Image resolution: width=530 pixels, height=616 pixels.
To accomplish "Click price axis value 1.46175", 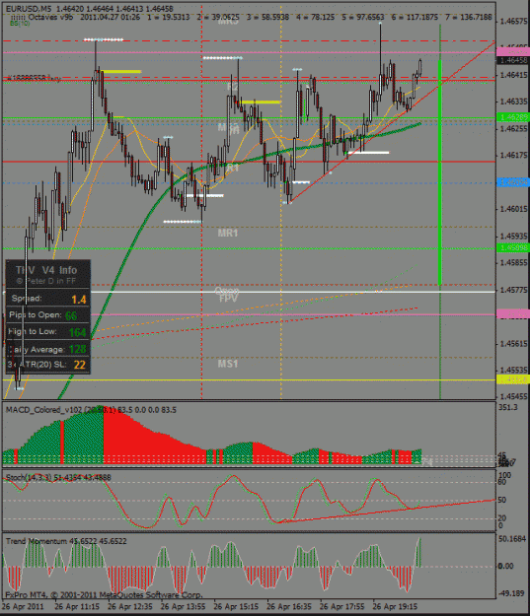I will click(x=513, y=156).
